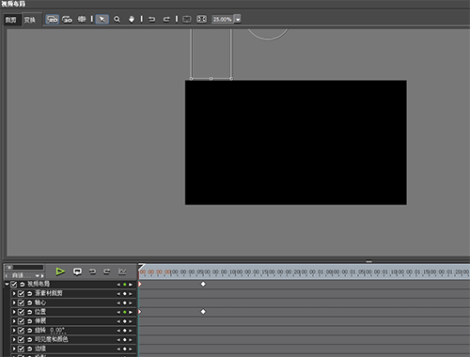
Task: Reset the 边缘 parameter with its reset icon
Action: coord(29,349)
